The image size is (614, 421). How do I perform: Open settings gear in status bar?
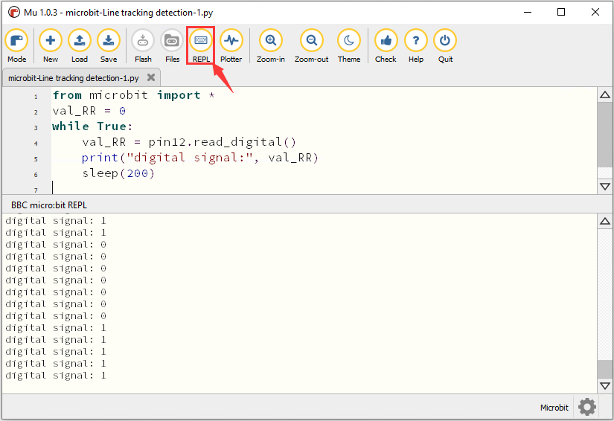[x=587, y=407]
